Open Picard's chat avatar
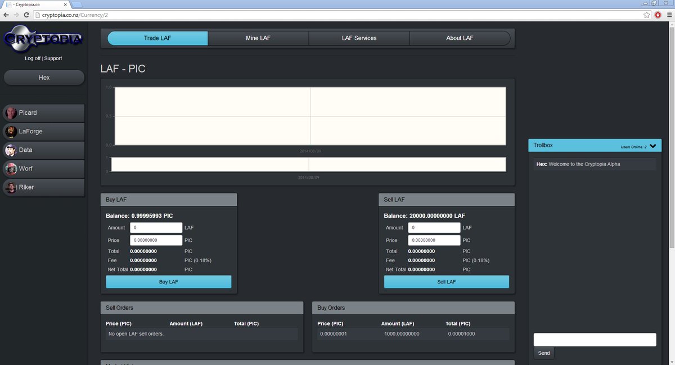The image size is (675, 365). [11, 112]
